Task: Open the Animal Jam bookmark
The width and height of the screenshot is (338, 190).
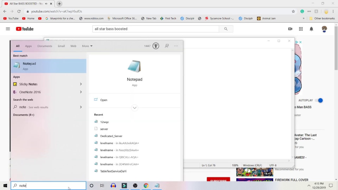Action: point(266,18)
